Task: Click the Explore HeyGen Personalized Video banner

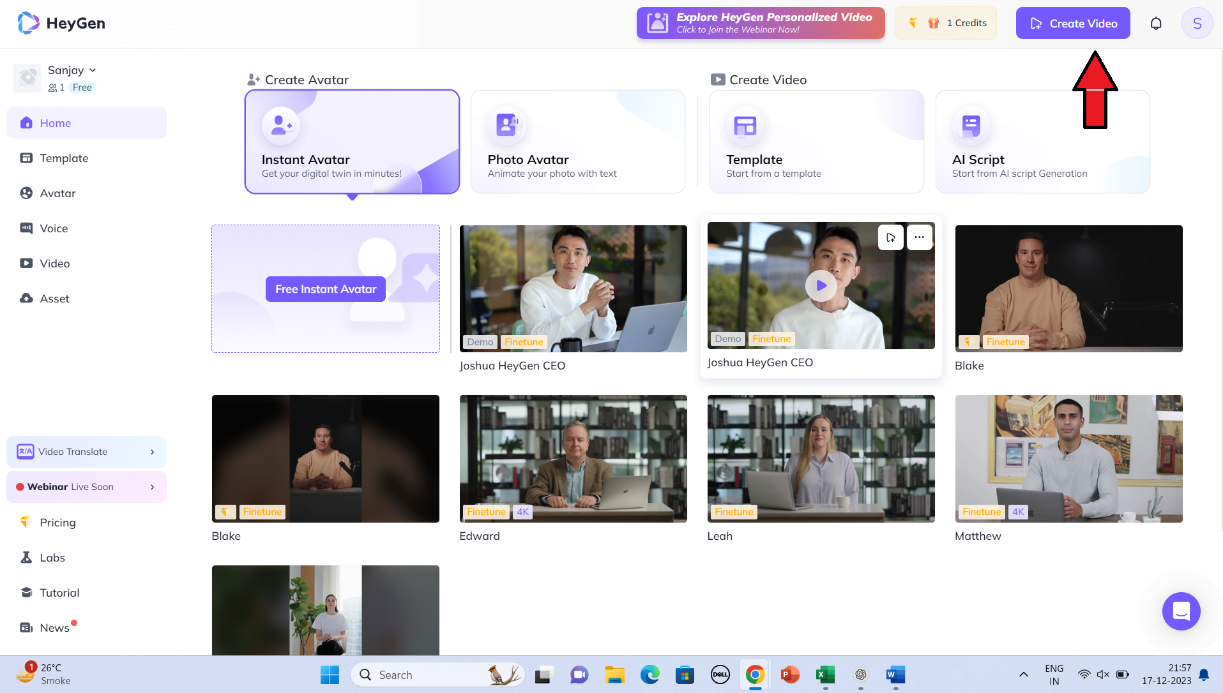Action: point(761,23)
